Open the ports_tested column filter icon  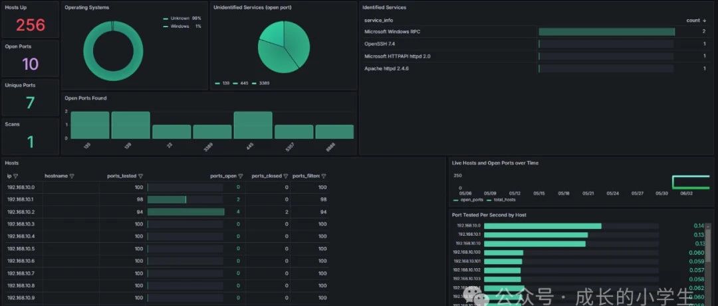tap(140, 176)
